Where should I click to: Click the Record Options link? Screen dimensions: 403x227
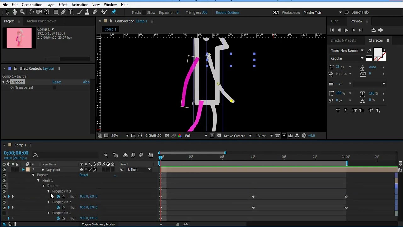click(228, 13)
